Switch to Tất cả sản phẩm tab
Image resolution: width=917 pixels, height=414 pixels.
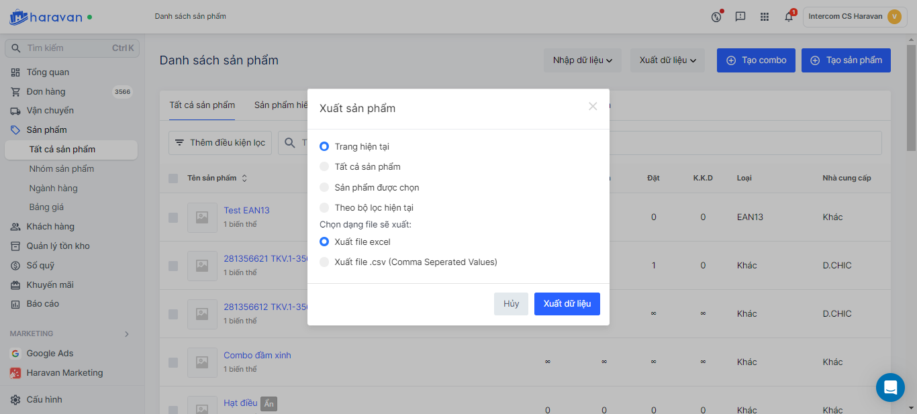coord(202,105)
